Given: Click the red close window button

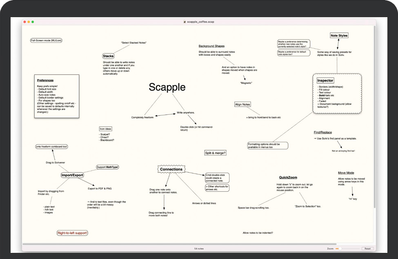Looking at the screenshot, I should (x=24, y=22).
